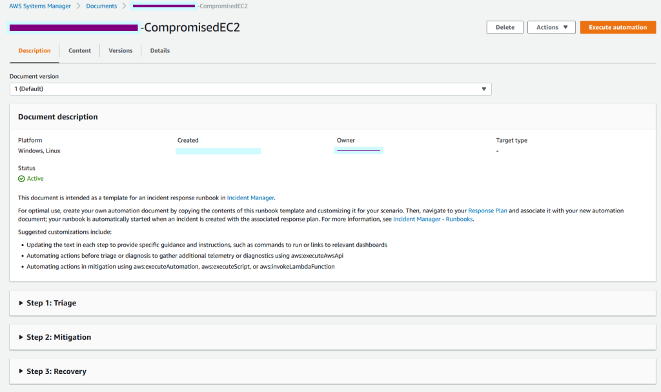Open the Document version selector
The width and height of the screenshot is (661, 392).
click(252, 88)
